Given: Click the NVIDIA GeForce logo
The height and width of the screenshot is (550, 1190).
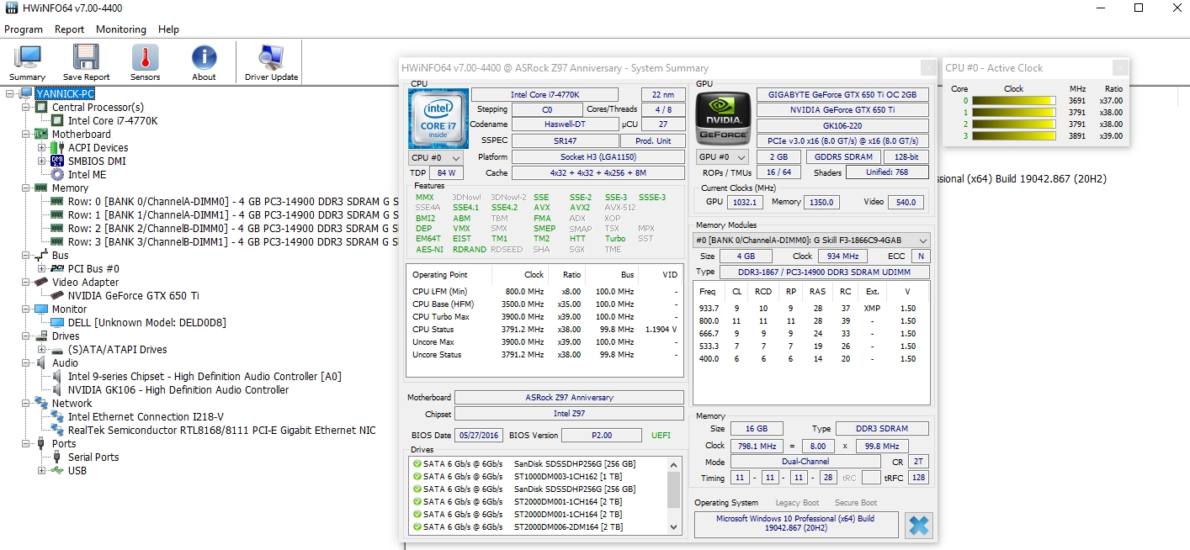Looking at the screenshot, I should (x=721, y=118).
